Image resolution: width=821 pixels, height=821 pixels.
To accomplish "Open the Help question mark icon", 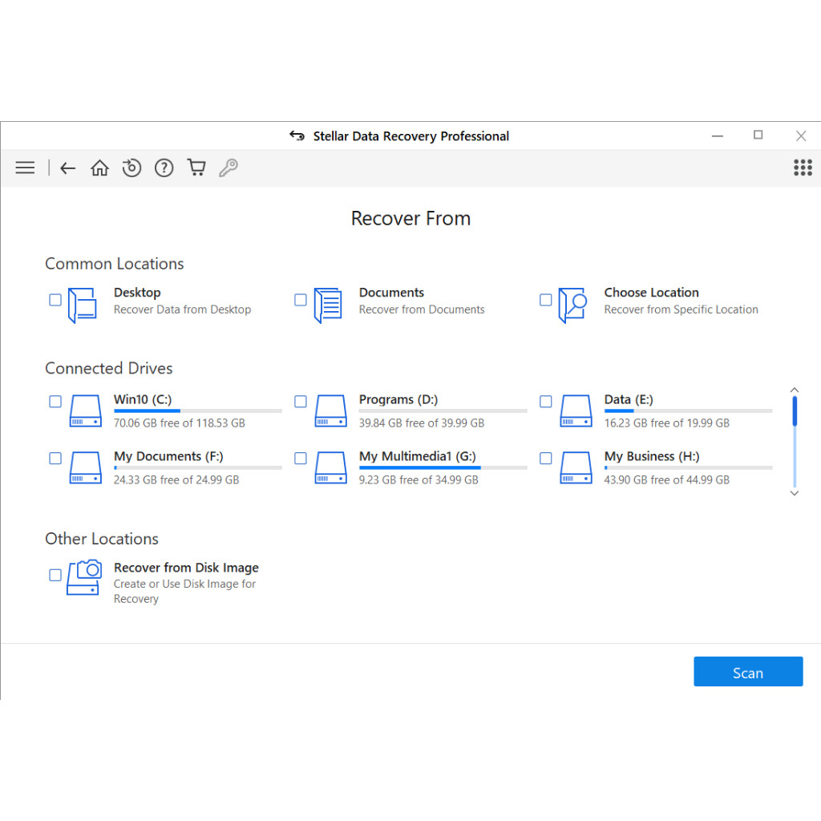I will coord(164,168).
